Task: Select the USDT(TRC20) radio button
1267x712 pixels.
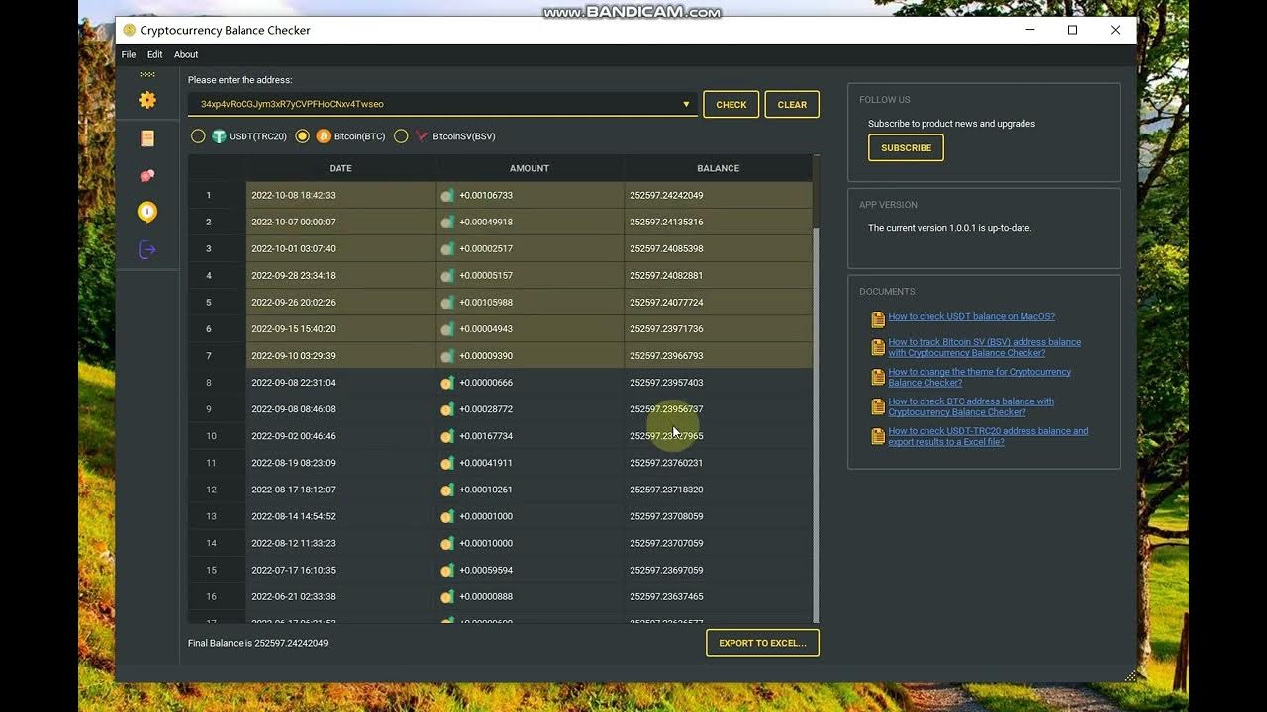Action: point(198,136)
